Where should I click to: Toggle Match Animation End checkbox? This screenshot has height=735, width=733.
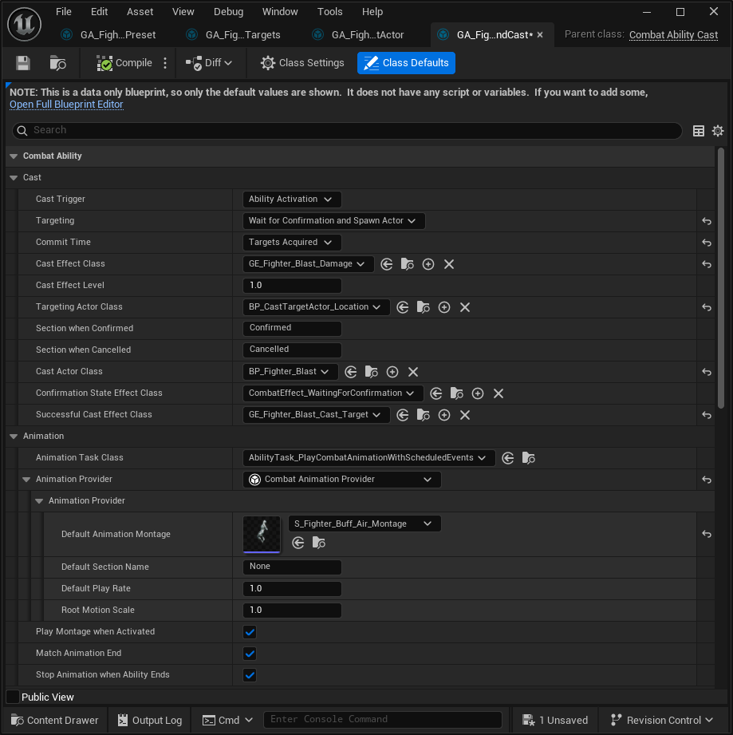[x=250, y=654]
